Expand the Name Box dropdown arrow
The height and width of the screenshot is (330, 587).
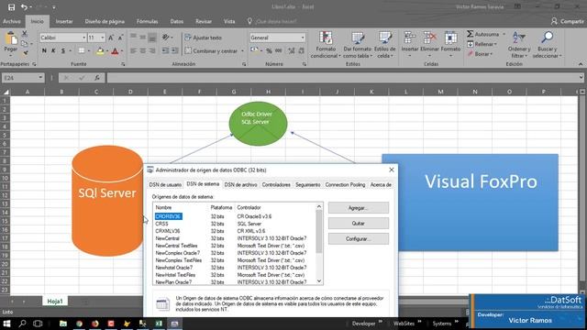point(40,78)
